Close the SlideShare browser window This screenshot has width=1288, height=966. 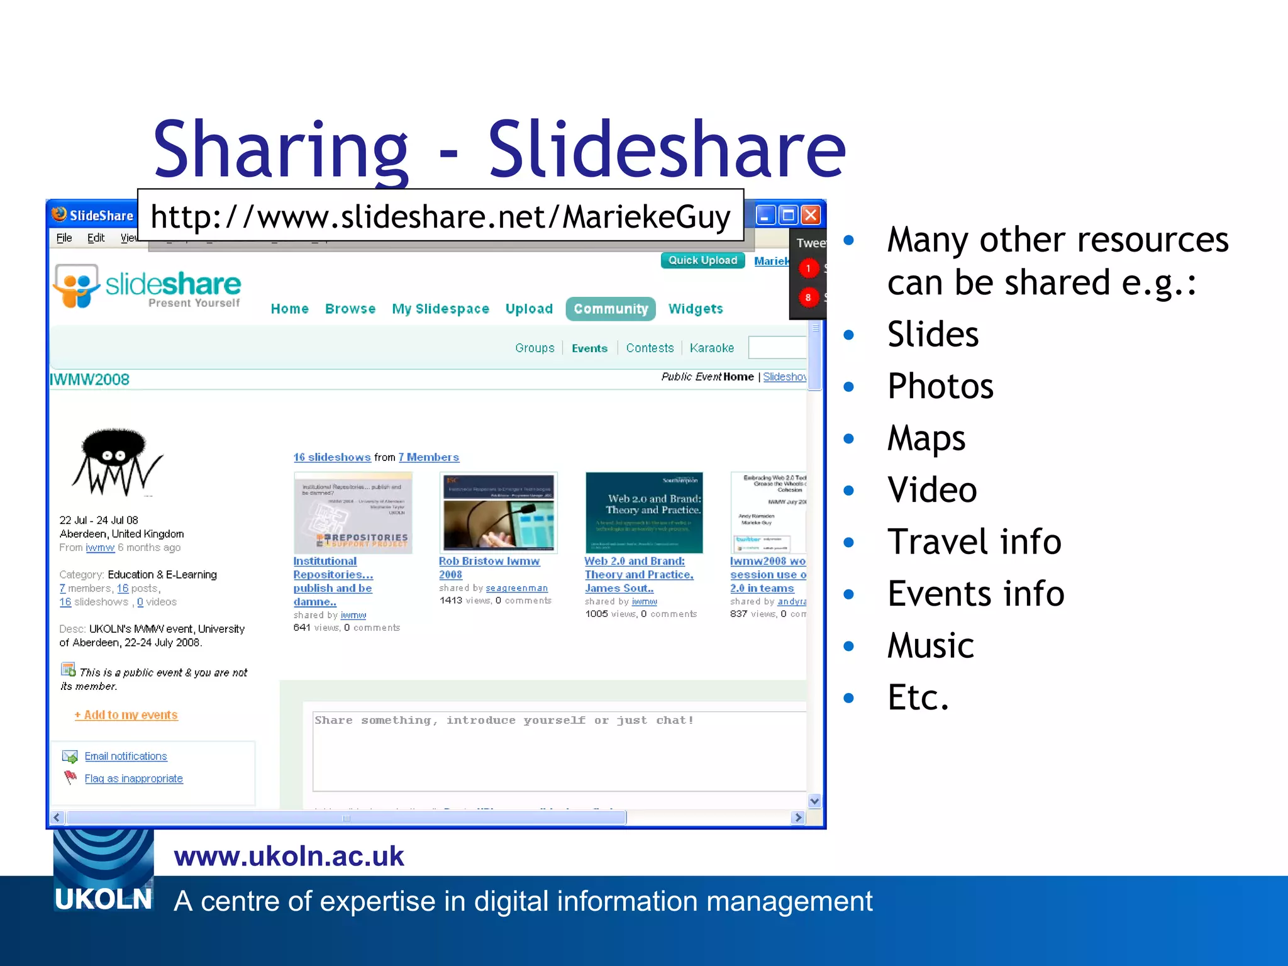[x=811, y=216]
